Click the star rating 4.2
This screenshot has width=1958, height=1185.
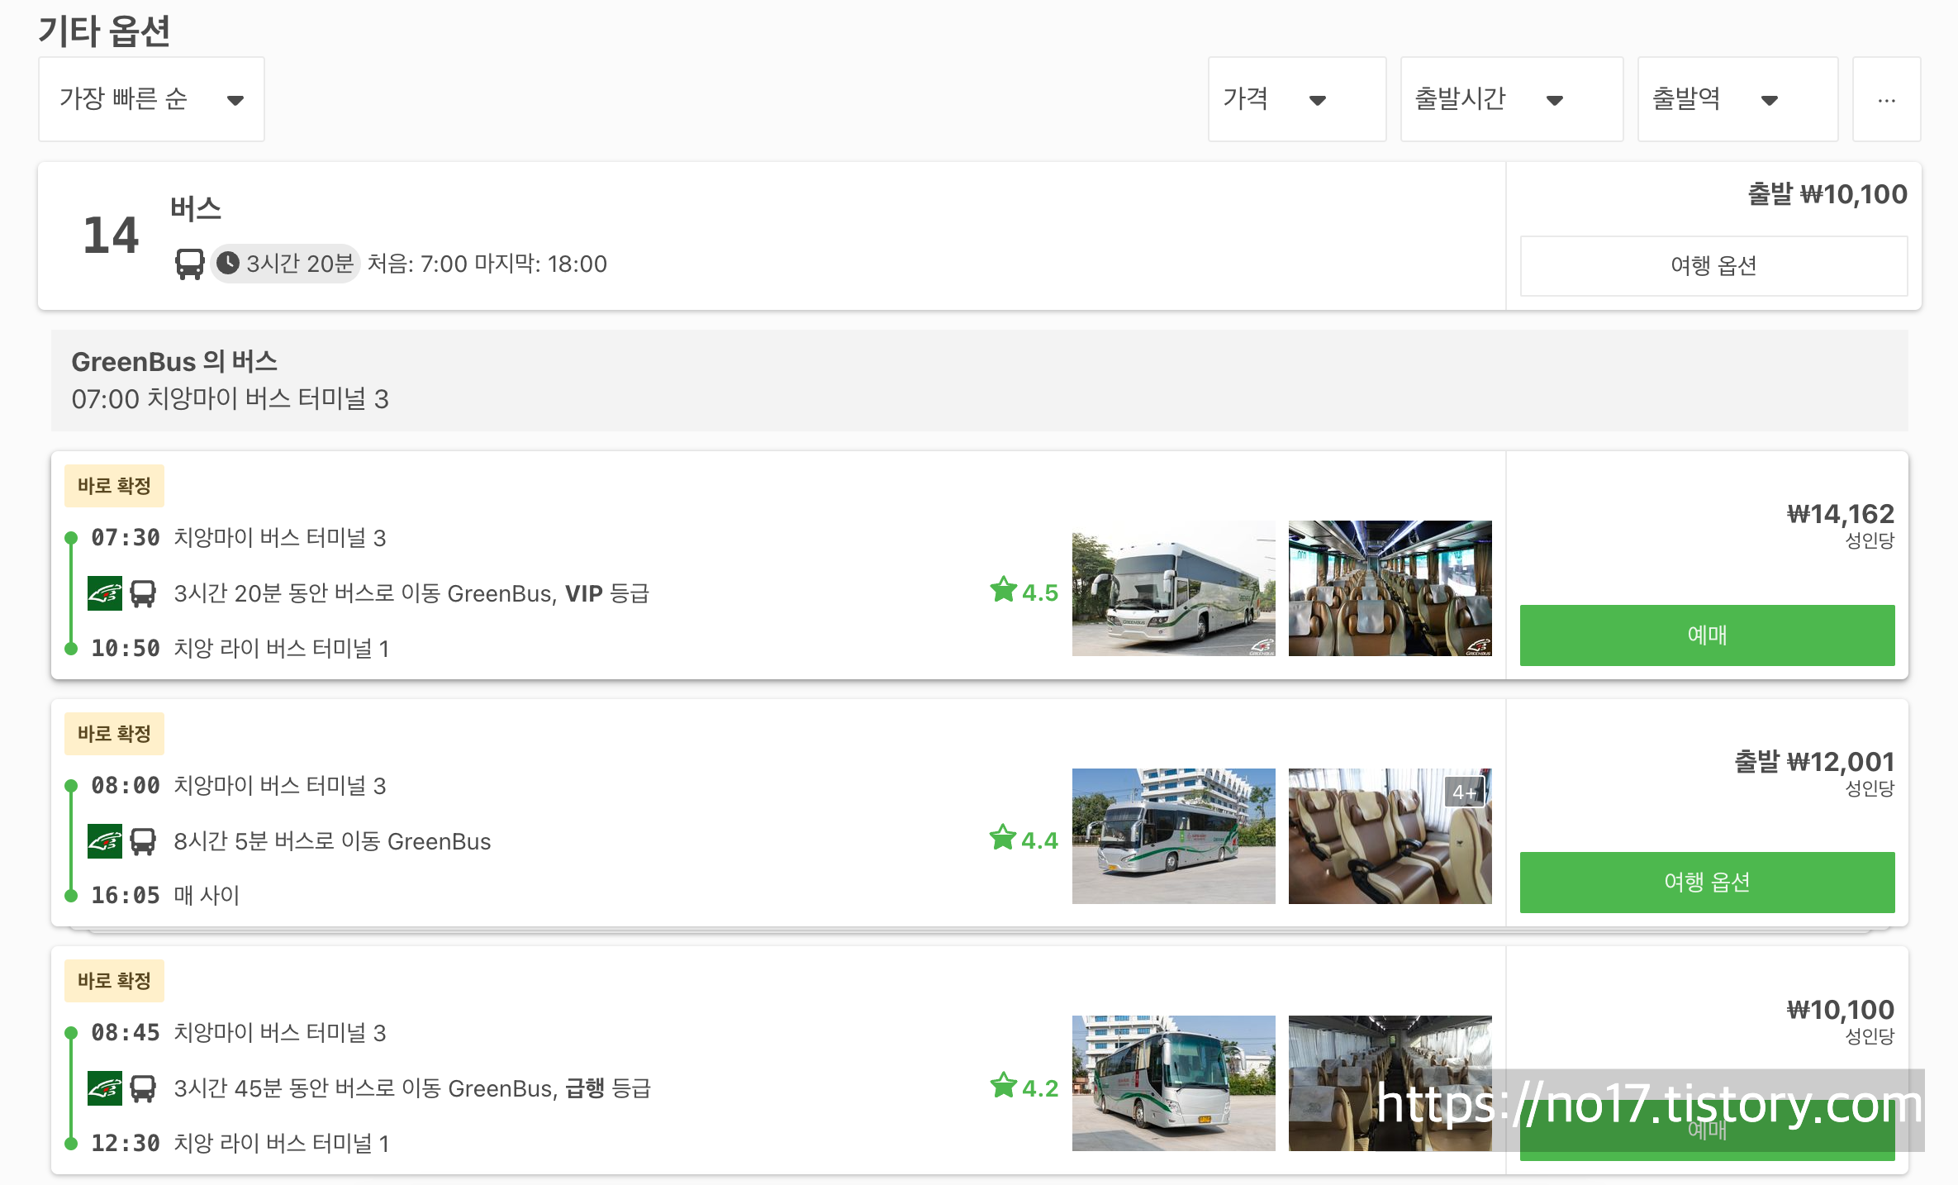(x=1024, y=1087)
